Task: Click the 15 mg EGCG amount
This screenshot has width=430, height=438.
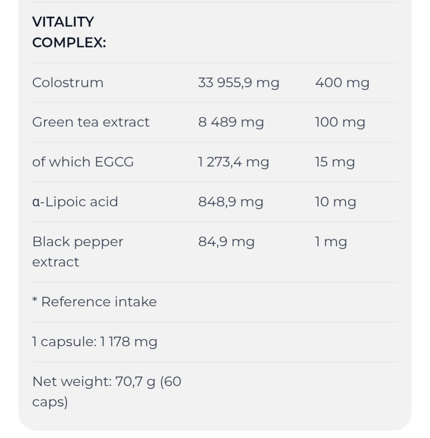Action: pyautogui.click(x=335, y=162)
